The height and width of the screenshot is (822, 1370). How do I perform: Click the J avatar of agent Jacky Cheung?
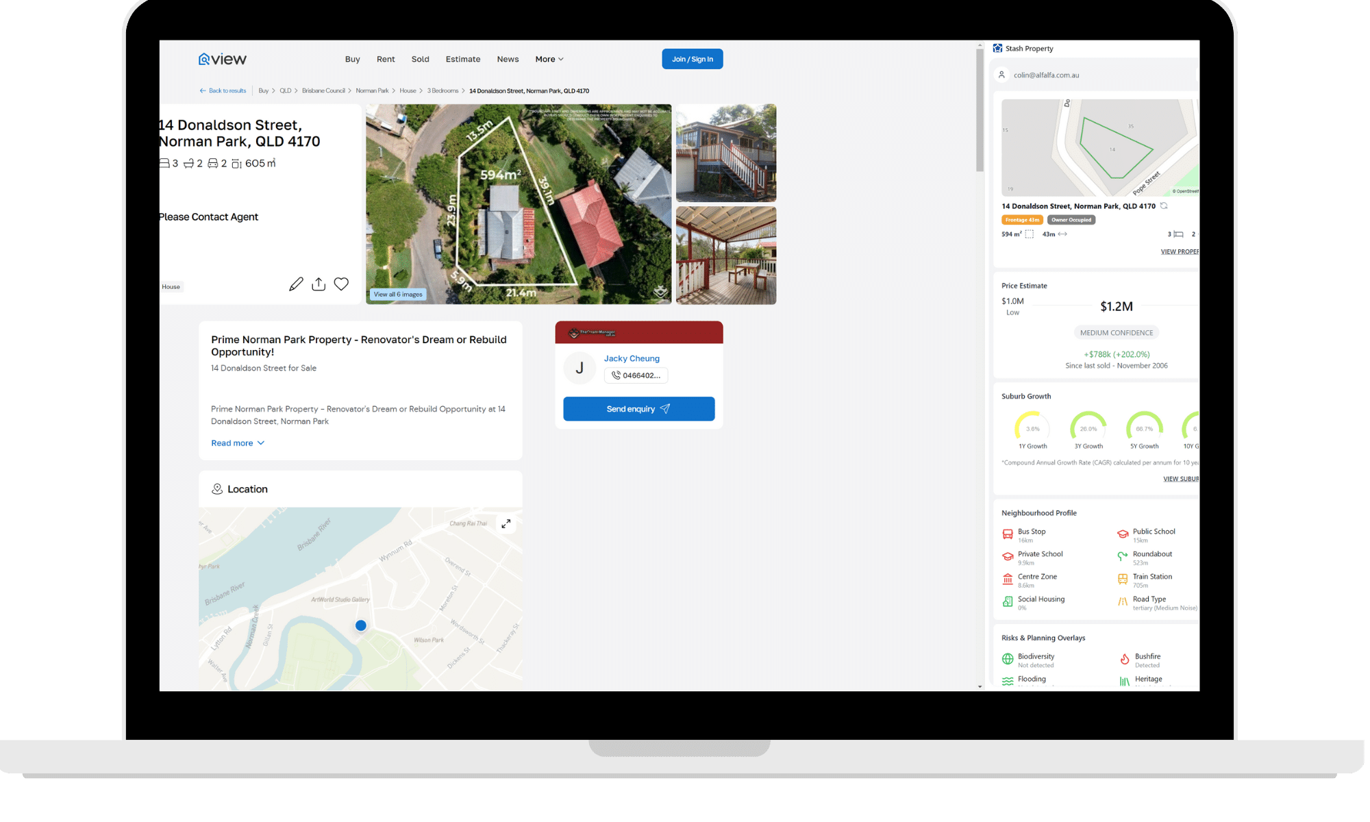tap(580, 368)
